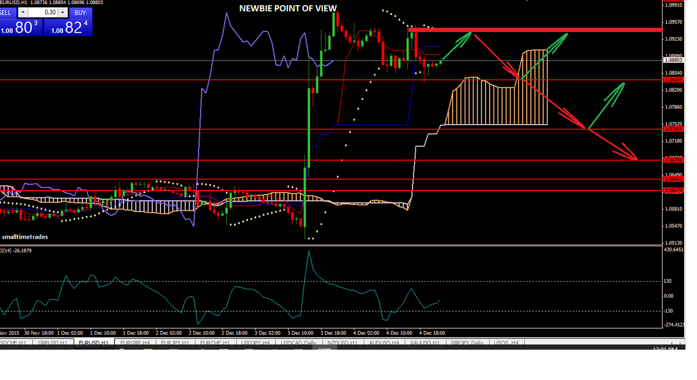Click the NEWBIE POINT OF VIEW label
This screenshot has width=697, height=380.
tap(288, 8)
